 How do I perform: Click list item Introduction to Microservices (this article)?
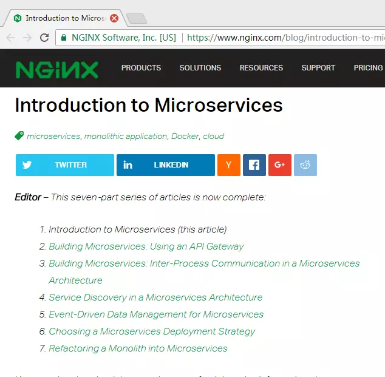(x=137, y=229)
